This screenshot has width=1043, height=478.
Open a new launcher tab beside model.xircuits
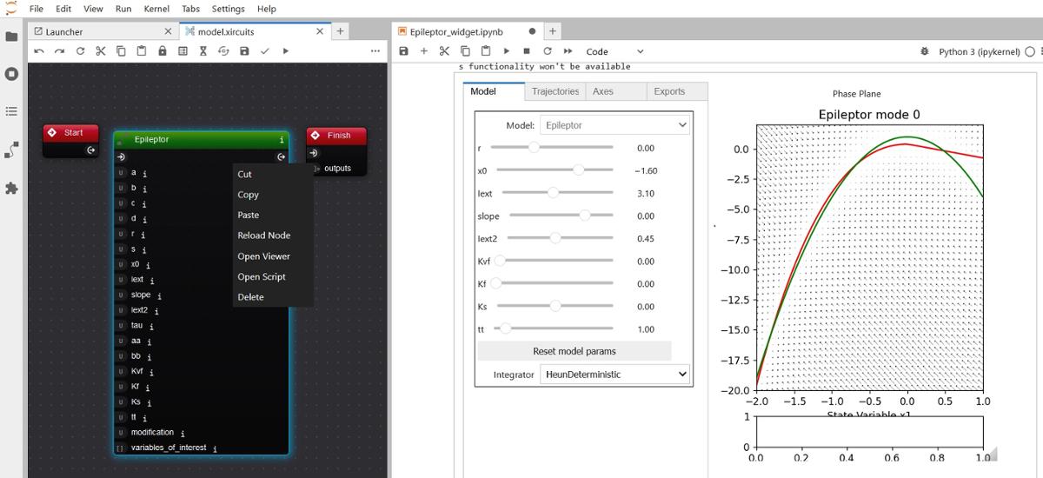(340, 31)
